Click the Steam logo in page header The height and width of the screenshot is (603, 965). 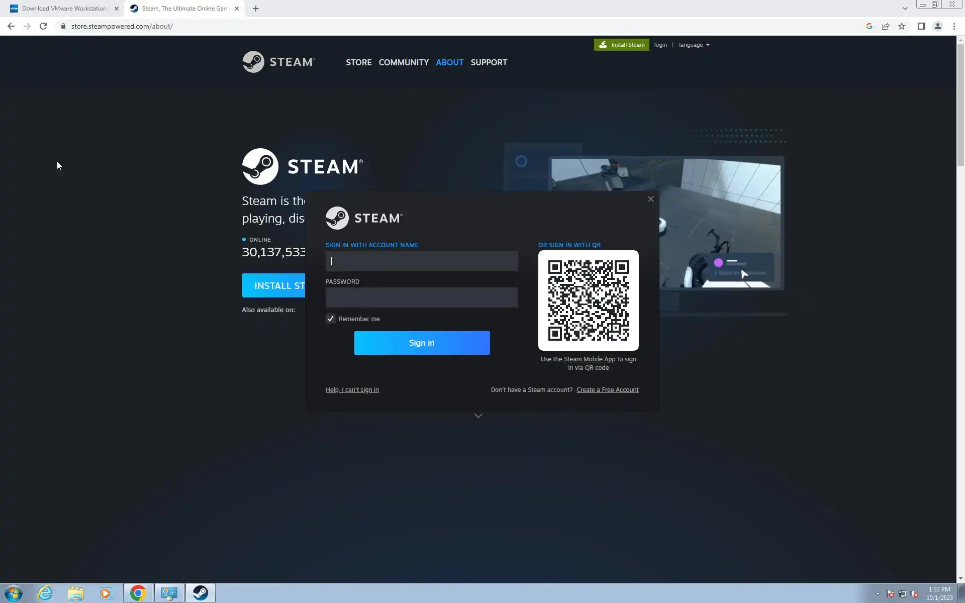(x=278, y=62)
